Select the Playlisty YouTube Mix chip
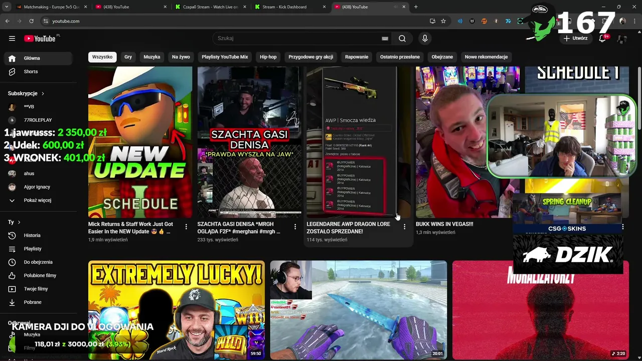 (x=225, y=57)
